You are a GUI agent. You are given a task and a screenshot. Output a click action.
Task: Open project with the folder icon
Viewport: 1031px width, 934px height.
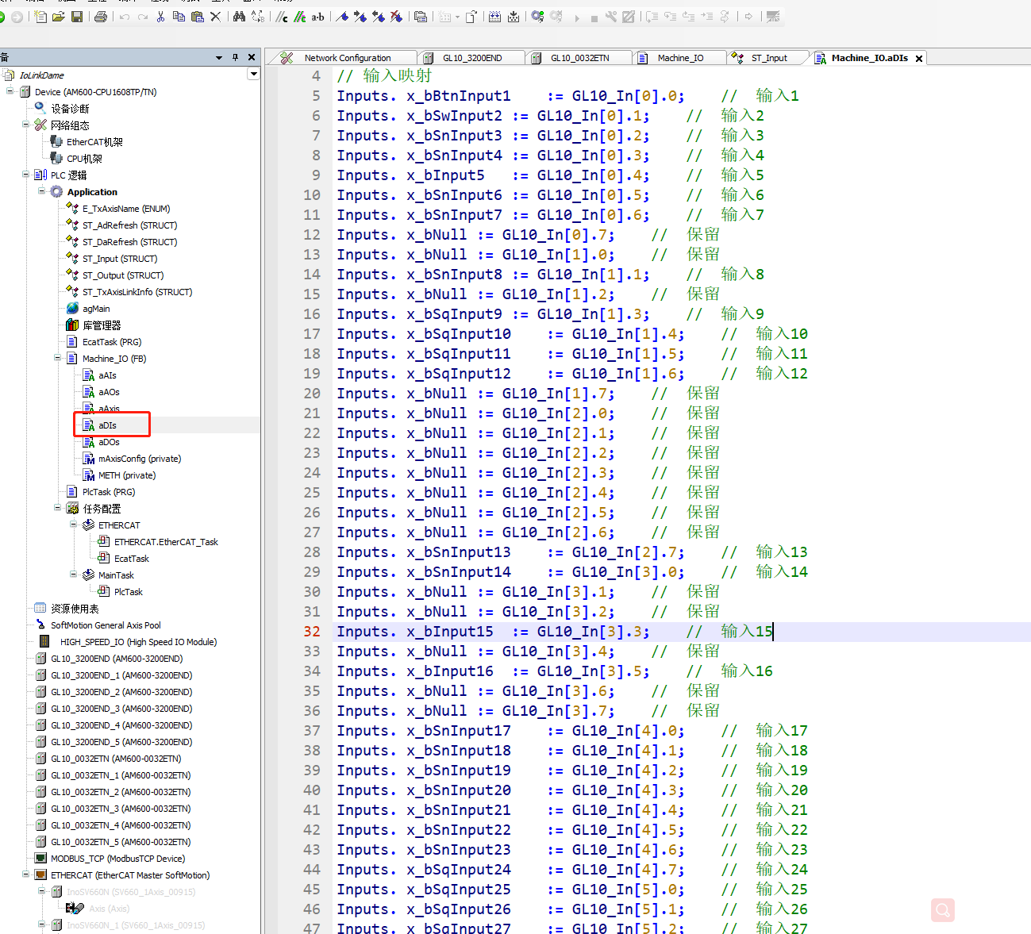pyautogui.click(x=58, y=16)
